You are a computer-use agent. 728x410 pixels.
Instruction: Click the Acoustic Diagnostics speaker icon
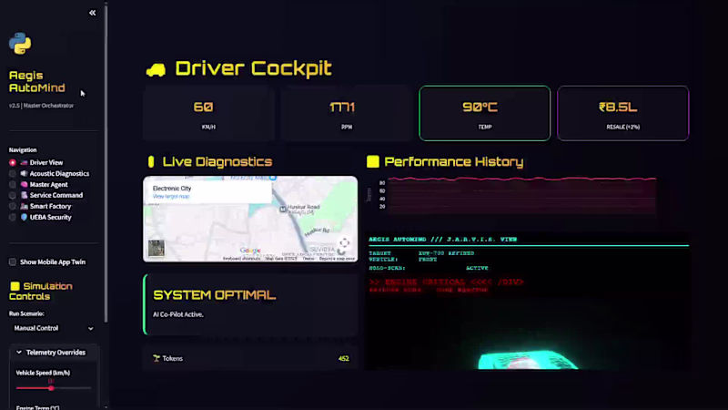tap(25, 173)
